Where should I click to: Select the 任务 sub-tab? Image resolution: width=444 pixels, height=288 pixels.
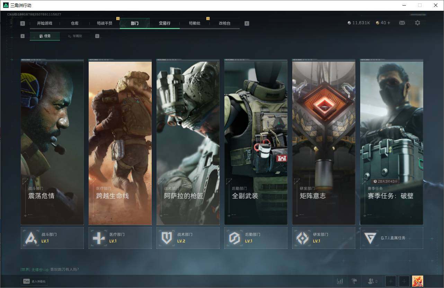pos(45,36)
